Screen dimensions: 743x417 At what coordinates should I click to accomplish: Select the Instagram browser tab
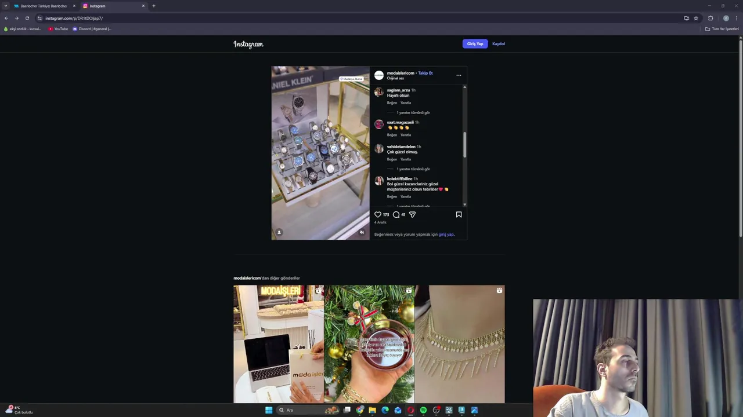tap(113, 6)
